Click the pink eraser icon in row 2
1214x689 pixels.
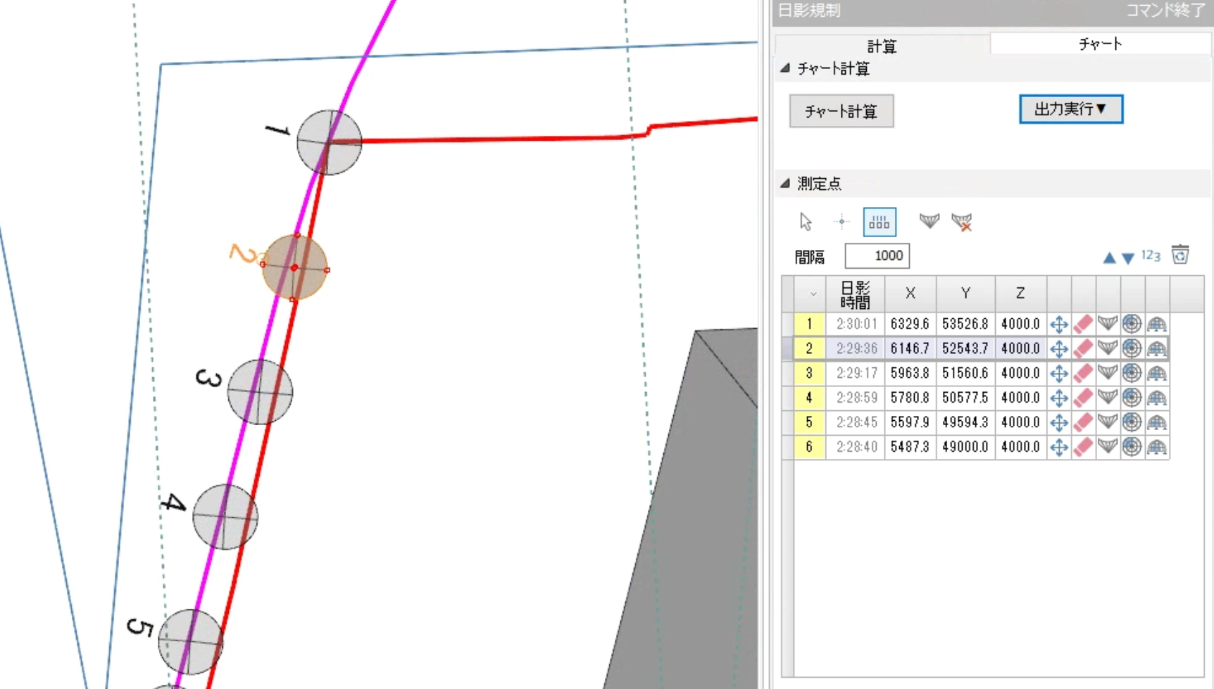tap(1083, 349)
